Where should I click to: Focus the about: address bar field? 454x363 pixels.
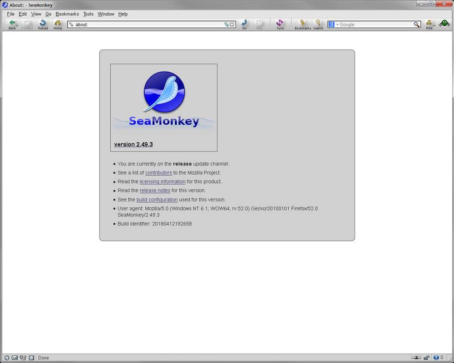click(x=152, y=25)
